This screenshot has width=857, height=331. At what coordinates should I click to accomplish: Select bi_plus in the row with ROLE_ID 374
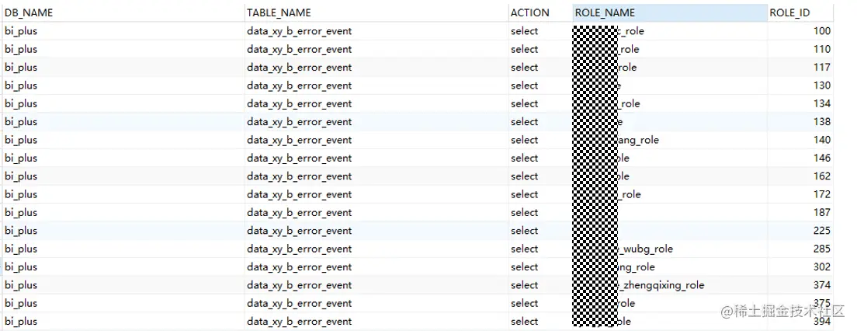[21, 285]
